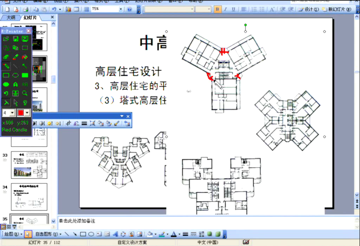Image resolution: width=360 pixels, height=246 pixels.
Task: Click more brightness sun icon
Action: [50, 123]
